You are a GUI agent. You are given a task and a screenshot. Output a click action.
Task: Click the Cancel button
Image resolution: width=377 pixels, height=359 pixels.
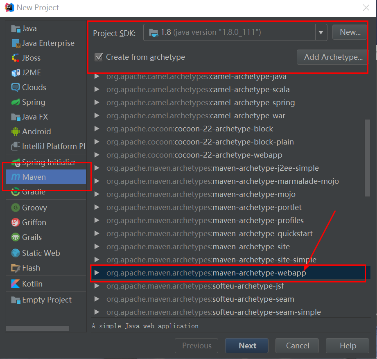[297, 345]
